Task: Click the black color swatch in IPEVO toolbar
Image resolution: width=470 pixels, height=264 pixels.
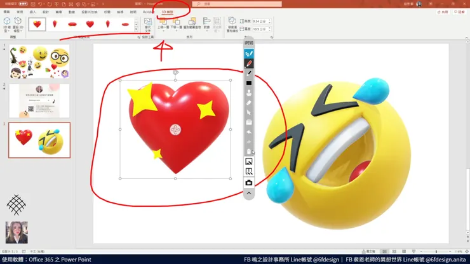Action: (x=249, y=83)
